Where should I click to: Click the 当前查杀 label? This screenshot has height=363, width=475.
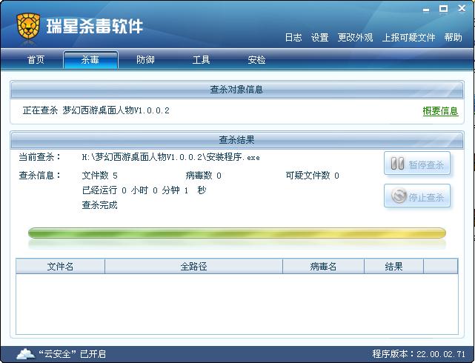(x=40, y=157)
